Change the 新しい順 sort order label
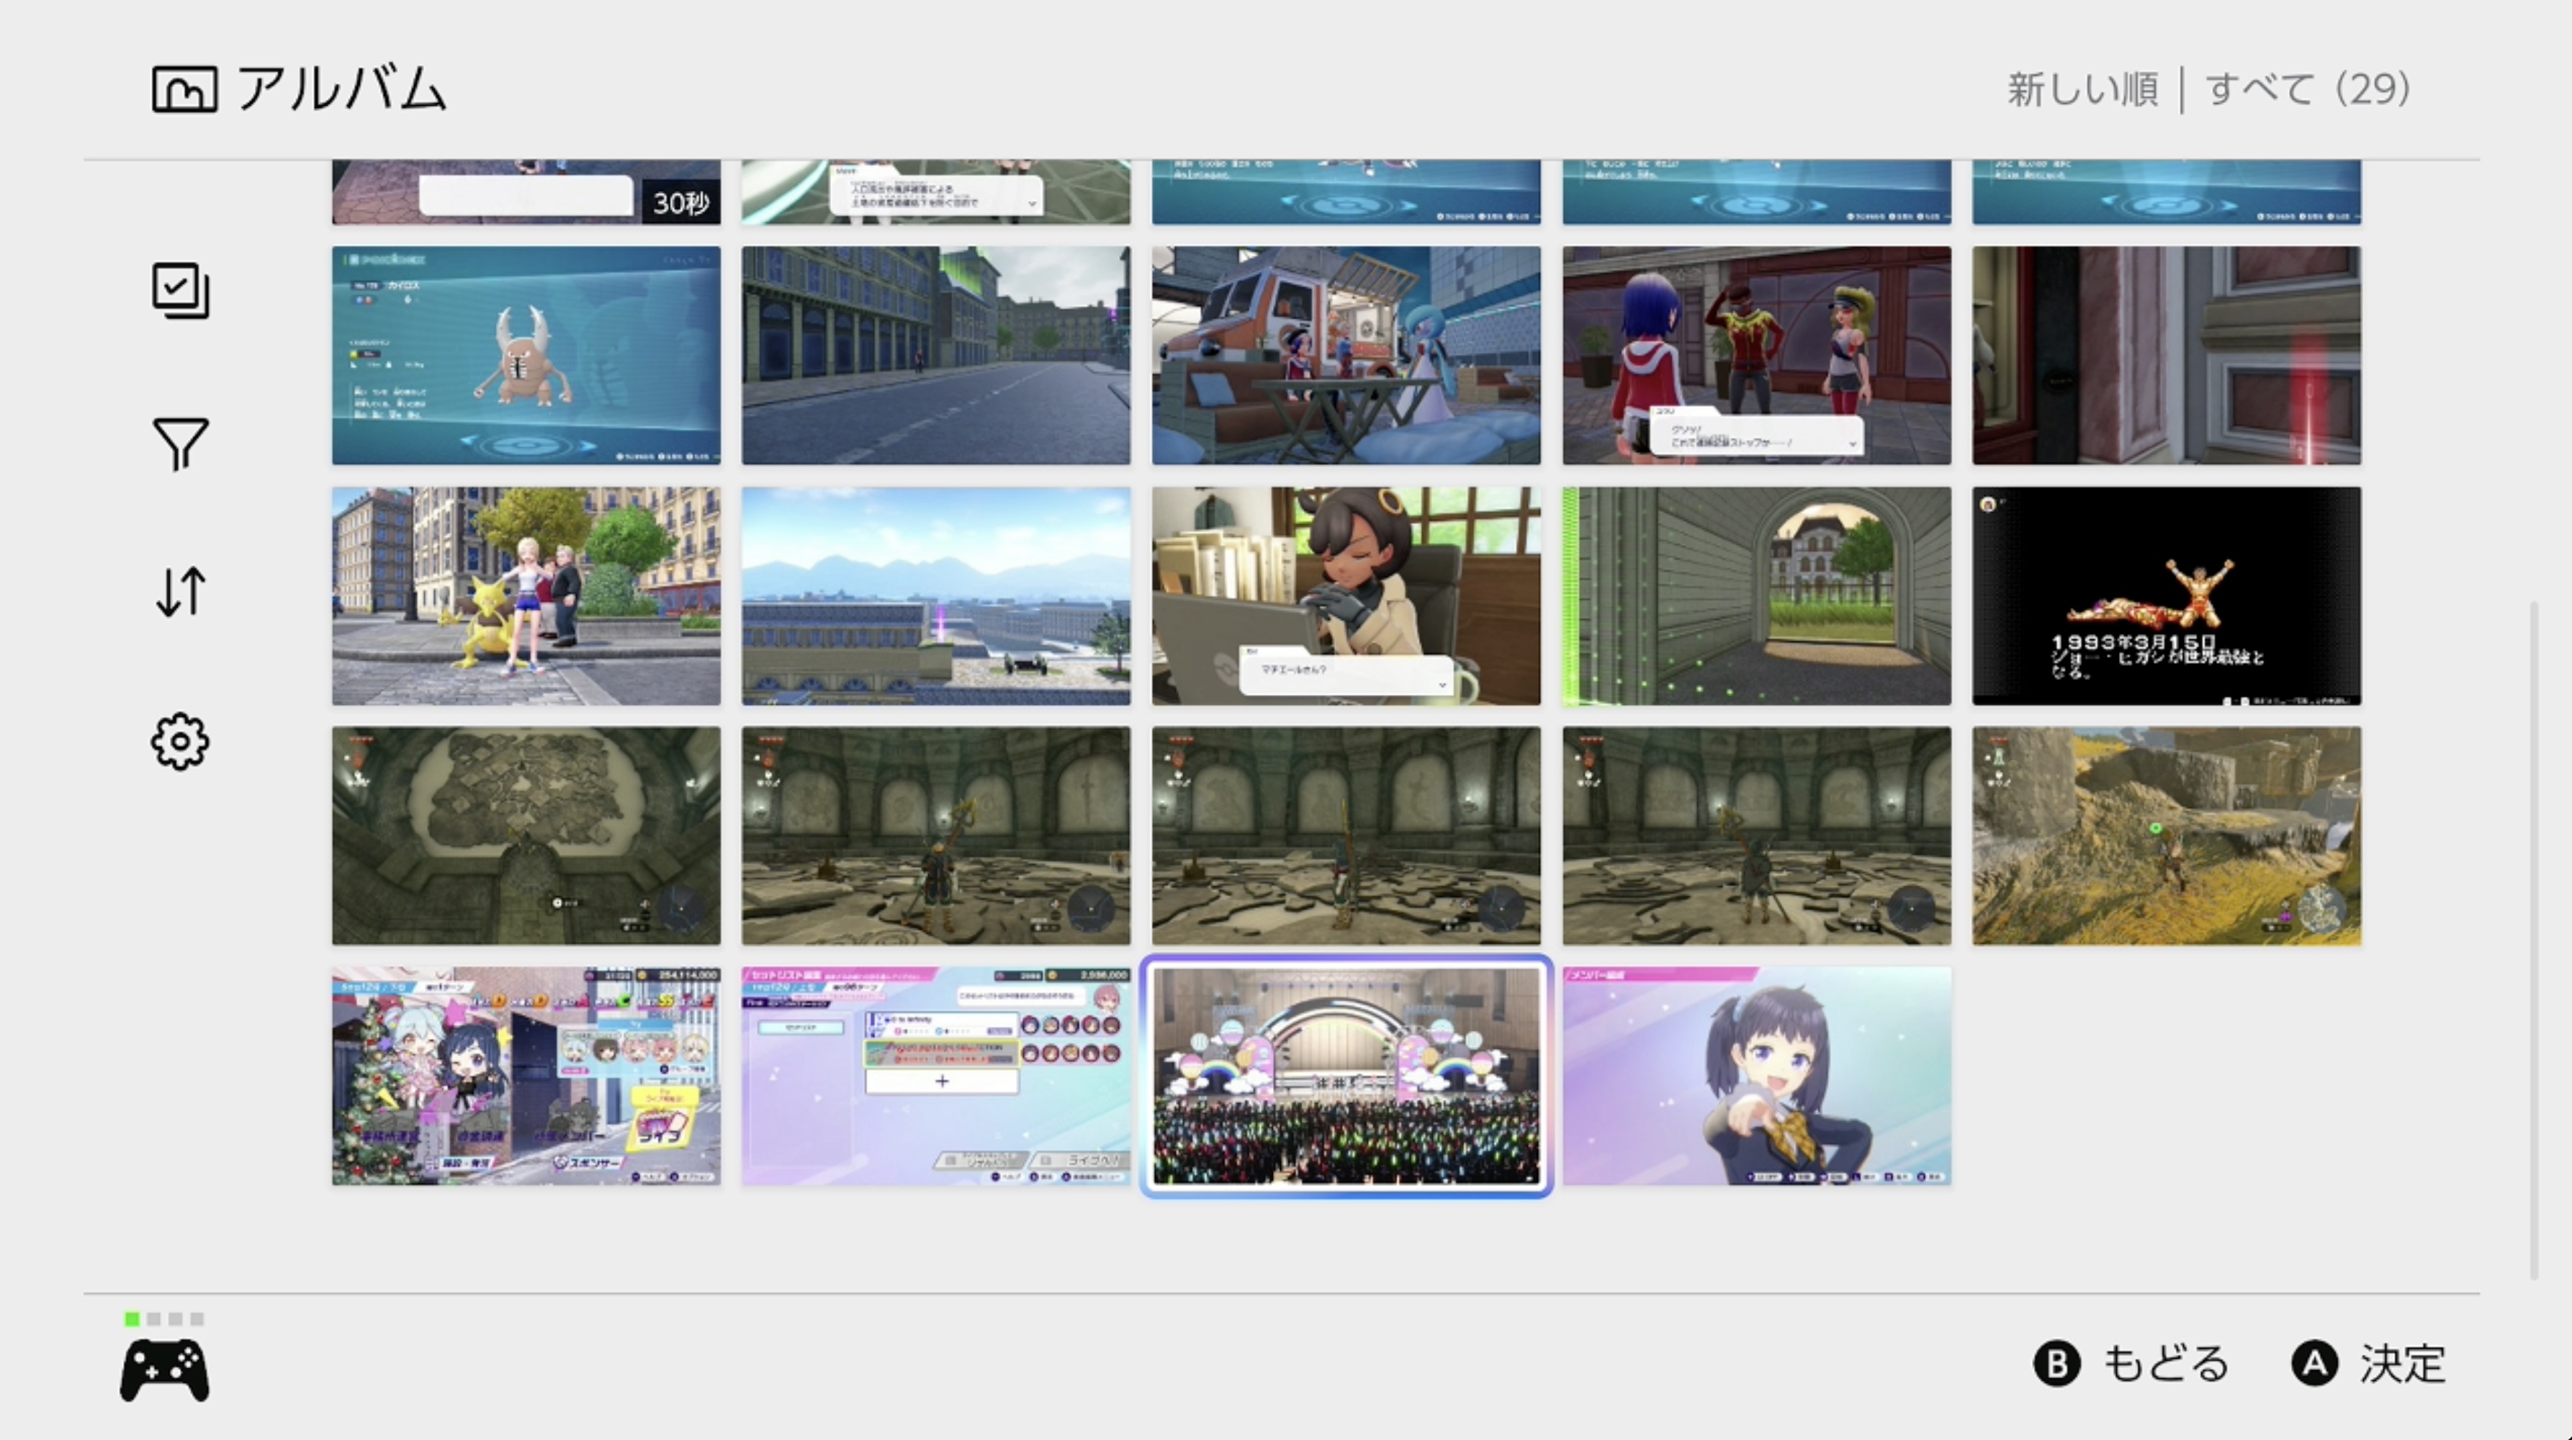Image resolution: width=2572 pixels, height=1440 pixels. pyautogui.click(x=2083, y=90)
